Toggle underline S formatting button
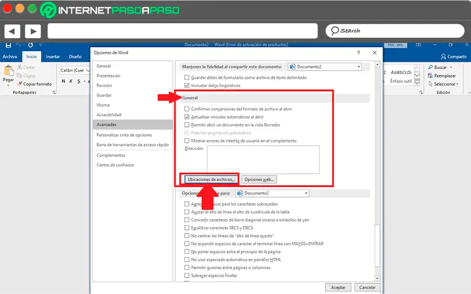This screenshot has width=471, height=294. coord(79,81)
